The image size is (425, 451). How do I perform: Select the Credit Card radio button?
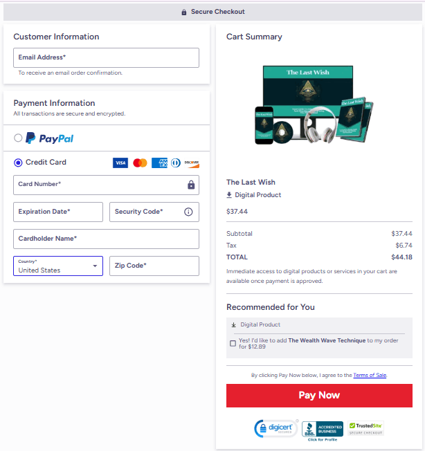click(18, 163)
